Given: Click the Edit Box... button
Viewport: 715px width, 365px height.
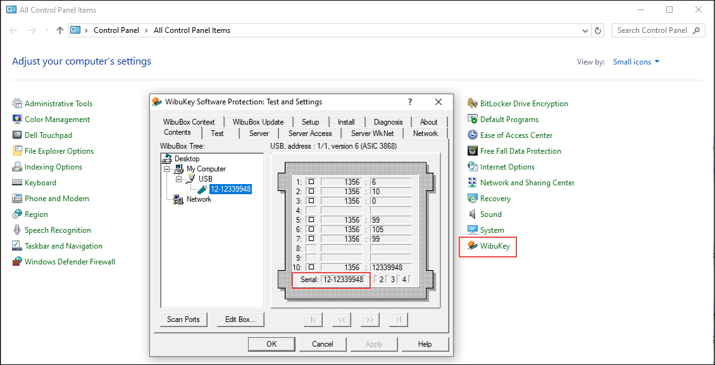Looking at the screenshot, I should tap(241, 319).
